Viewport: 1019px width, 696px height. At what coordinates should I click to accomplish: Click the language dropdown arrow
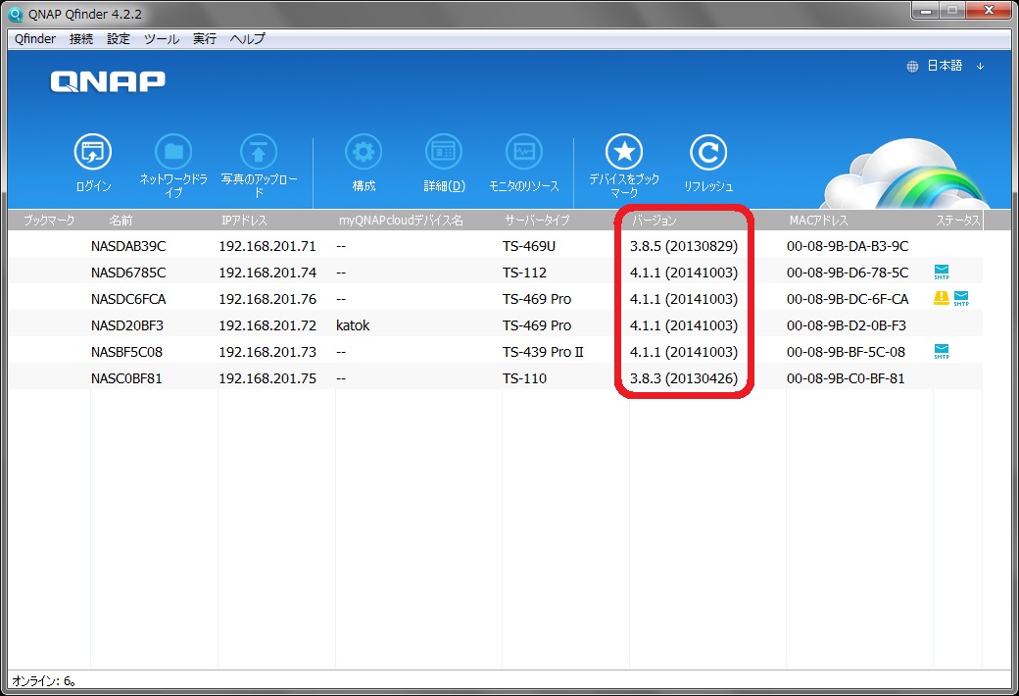coord(980,67)
